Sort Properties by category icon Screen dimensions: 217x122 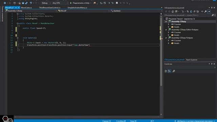point(166,71)
